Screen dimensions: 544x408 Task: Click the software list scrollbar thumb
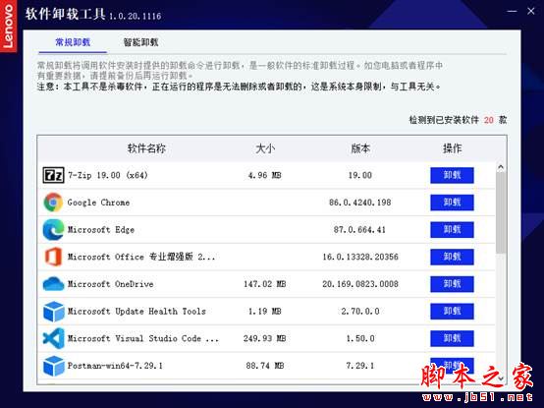click(501, 212)
